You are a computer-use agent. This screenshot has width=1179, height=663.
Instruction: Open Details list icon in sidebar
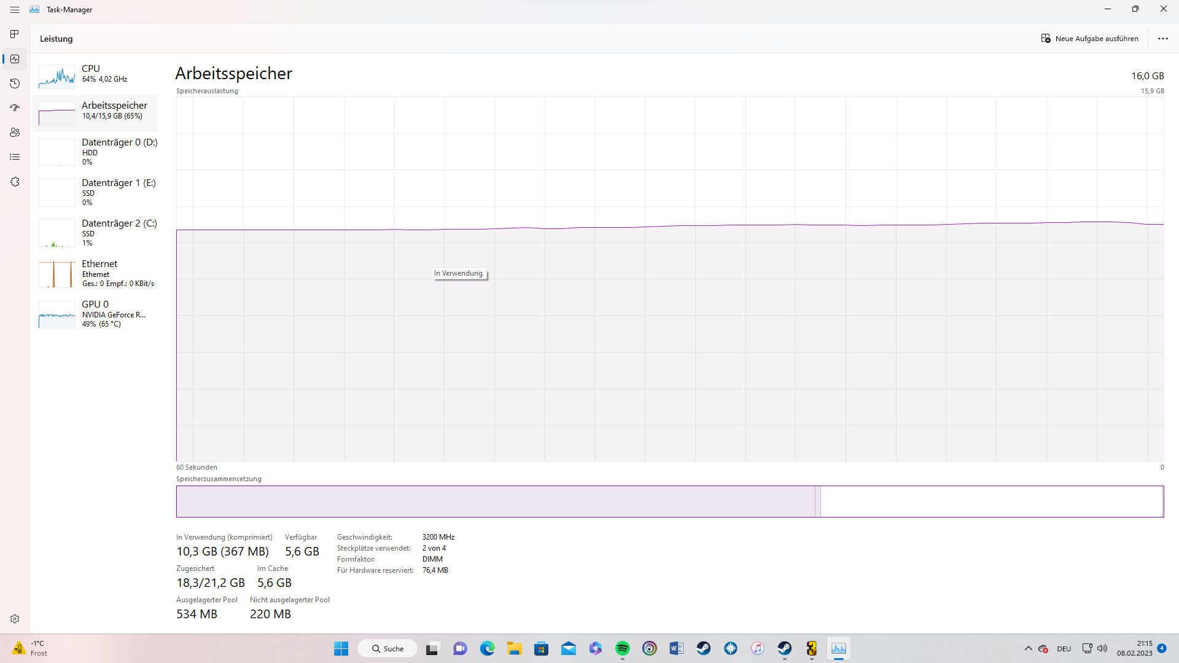pos(15,157)
